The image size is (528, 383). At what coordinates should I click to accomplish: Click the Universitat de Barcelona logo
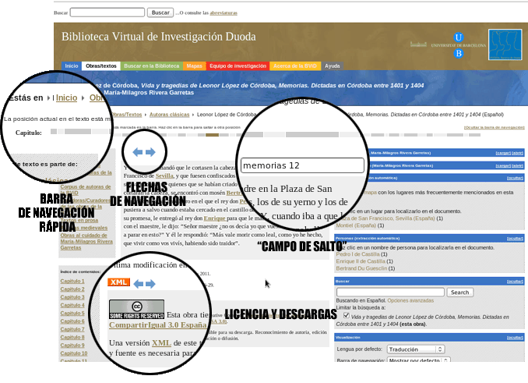[x=458, y=44]
